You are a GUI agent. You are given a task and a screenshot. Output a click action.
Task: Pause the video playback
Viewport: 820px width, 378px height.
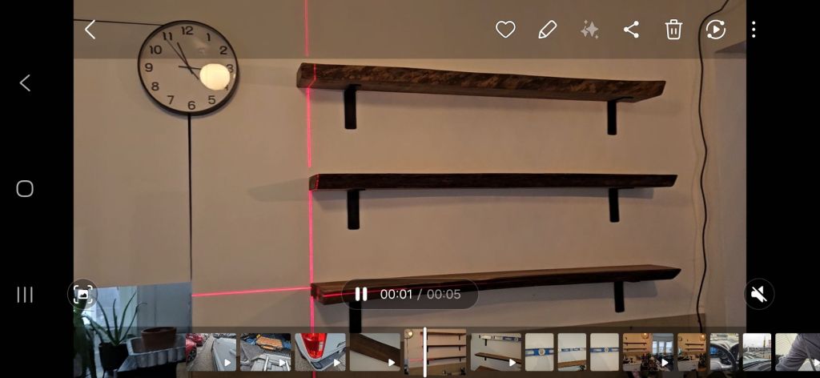tap(361, 294)
